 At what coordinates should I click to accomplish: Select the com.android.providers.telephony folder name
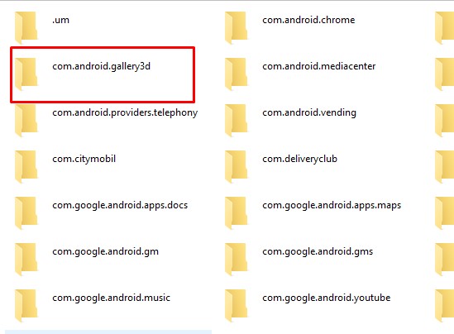(x=125, y=112)
